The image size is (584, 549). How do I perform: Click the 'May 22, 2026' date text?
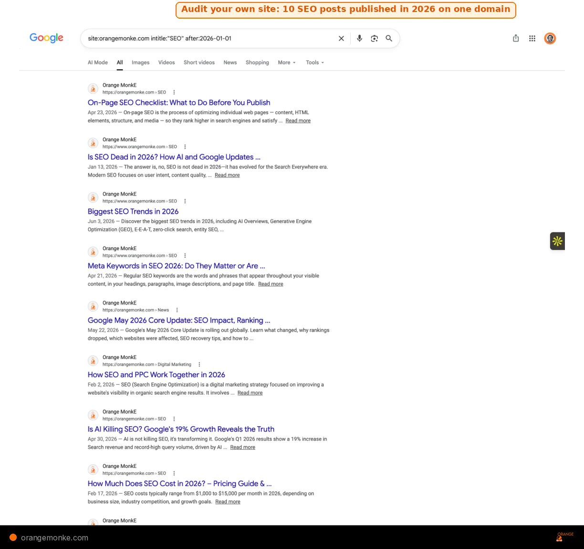coord(103,330)
